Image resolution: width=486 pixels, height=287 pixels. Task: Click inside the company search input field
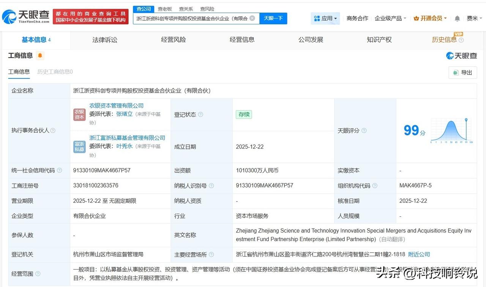(x=190, y=18)
